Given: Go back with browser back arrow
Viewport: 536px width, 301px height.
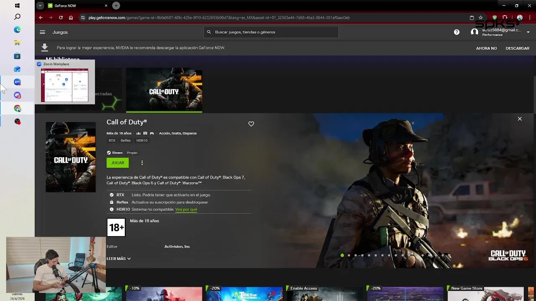Looking at the screenshot, I should (x=41, y=18).
